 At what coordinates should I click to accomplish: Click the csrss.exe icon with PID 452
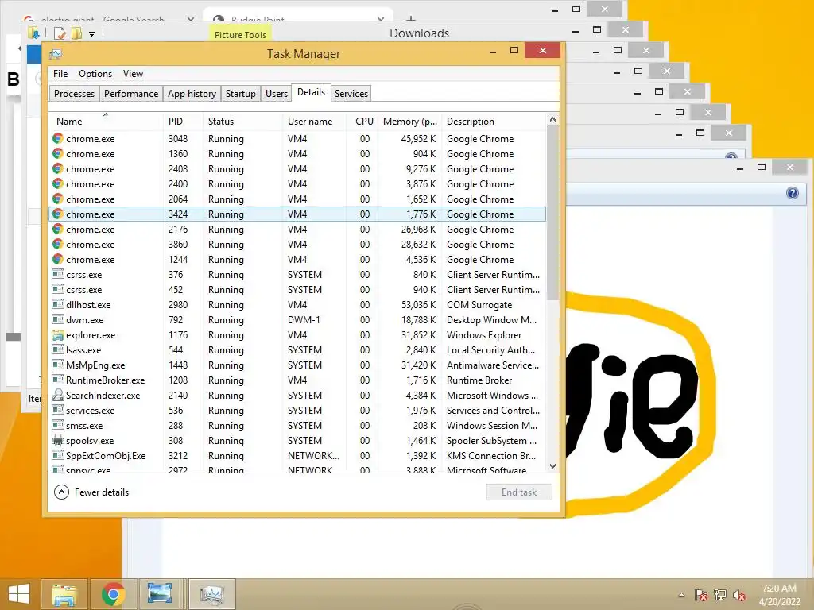[x=57, y=289]
